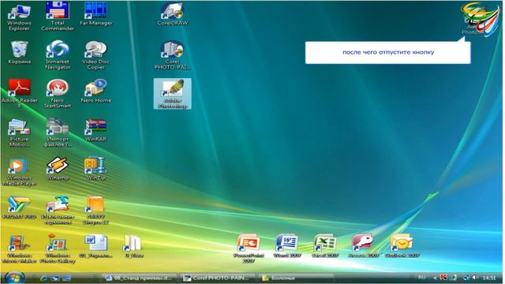Click the highlighted Adobe Photoshop icon
This screenshot has width=505, height=284.
pyautogui.click(x=172, y=94)
